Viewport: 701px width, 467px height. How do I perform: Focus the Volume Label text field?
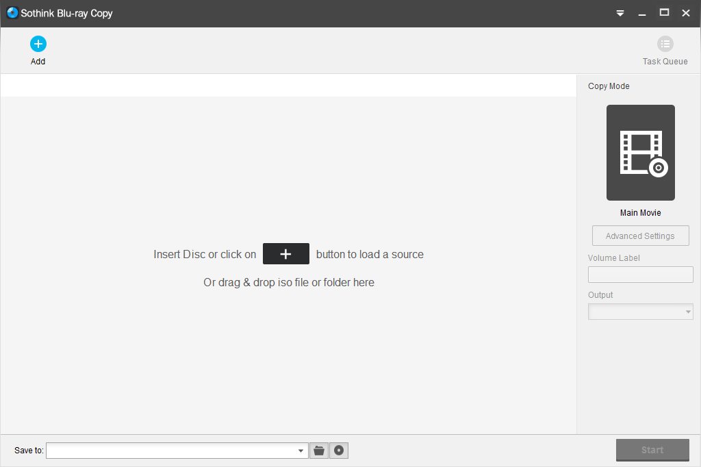640,275
